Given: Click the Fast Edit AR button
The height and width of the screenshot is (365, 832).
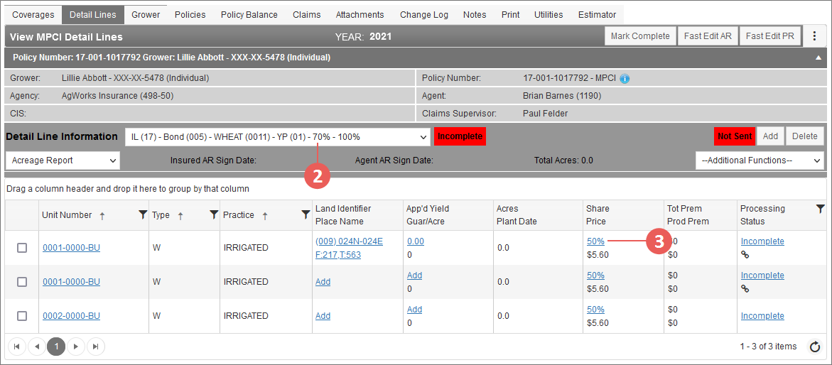Looking at the screenshot, I should pos(708,36).
